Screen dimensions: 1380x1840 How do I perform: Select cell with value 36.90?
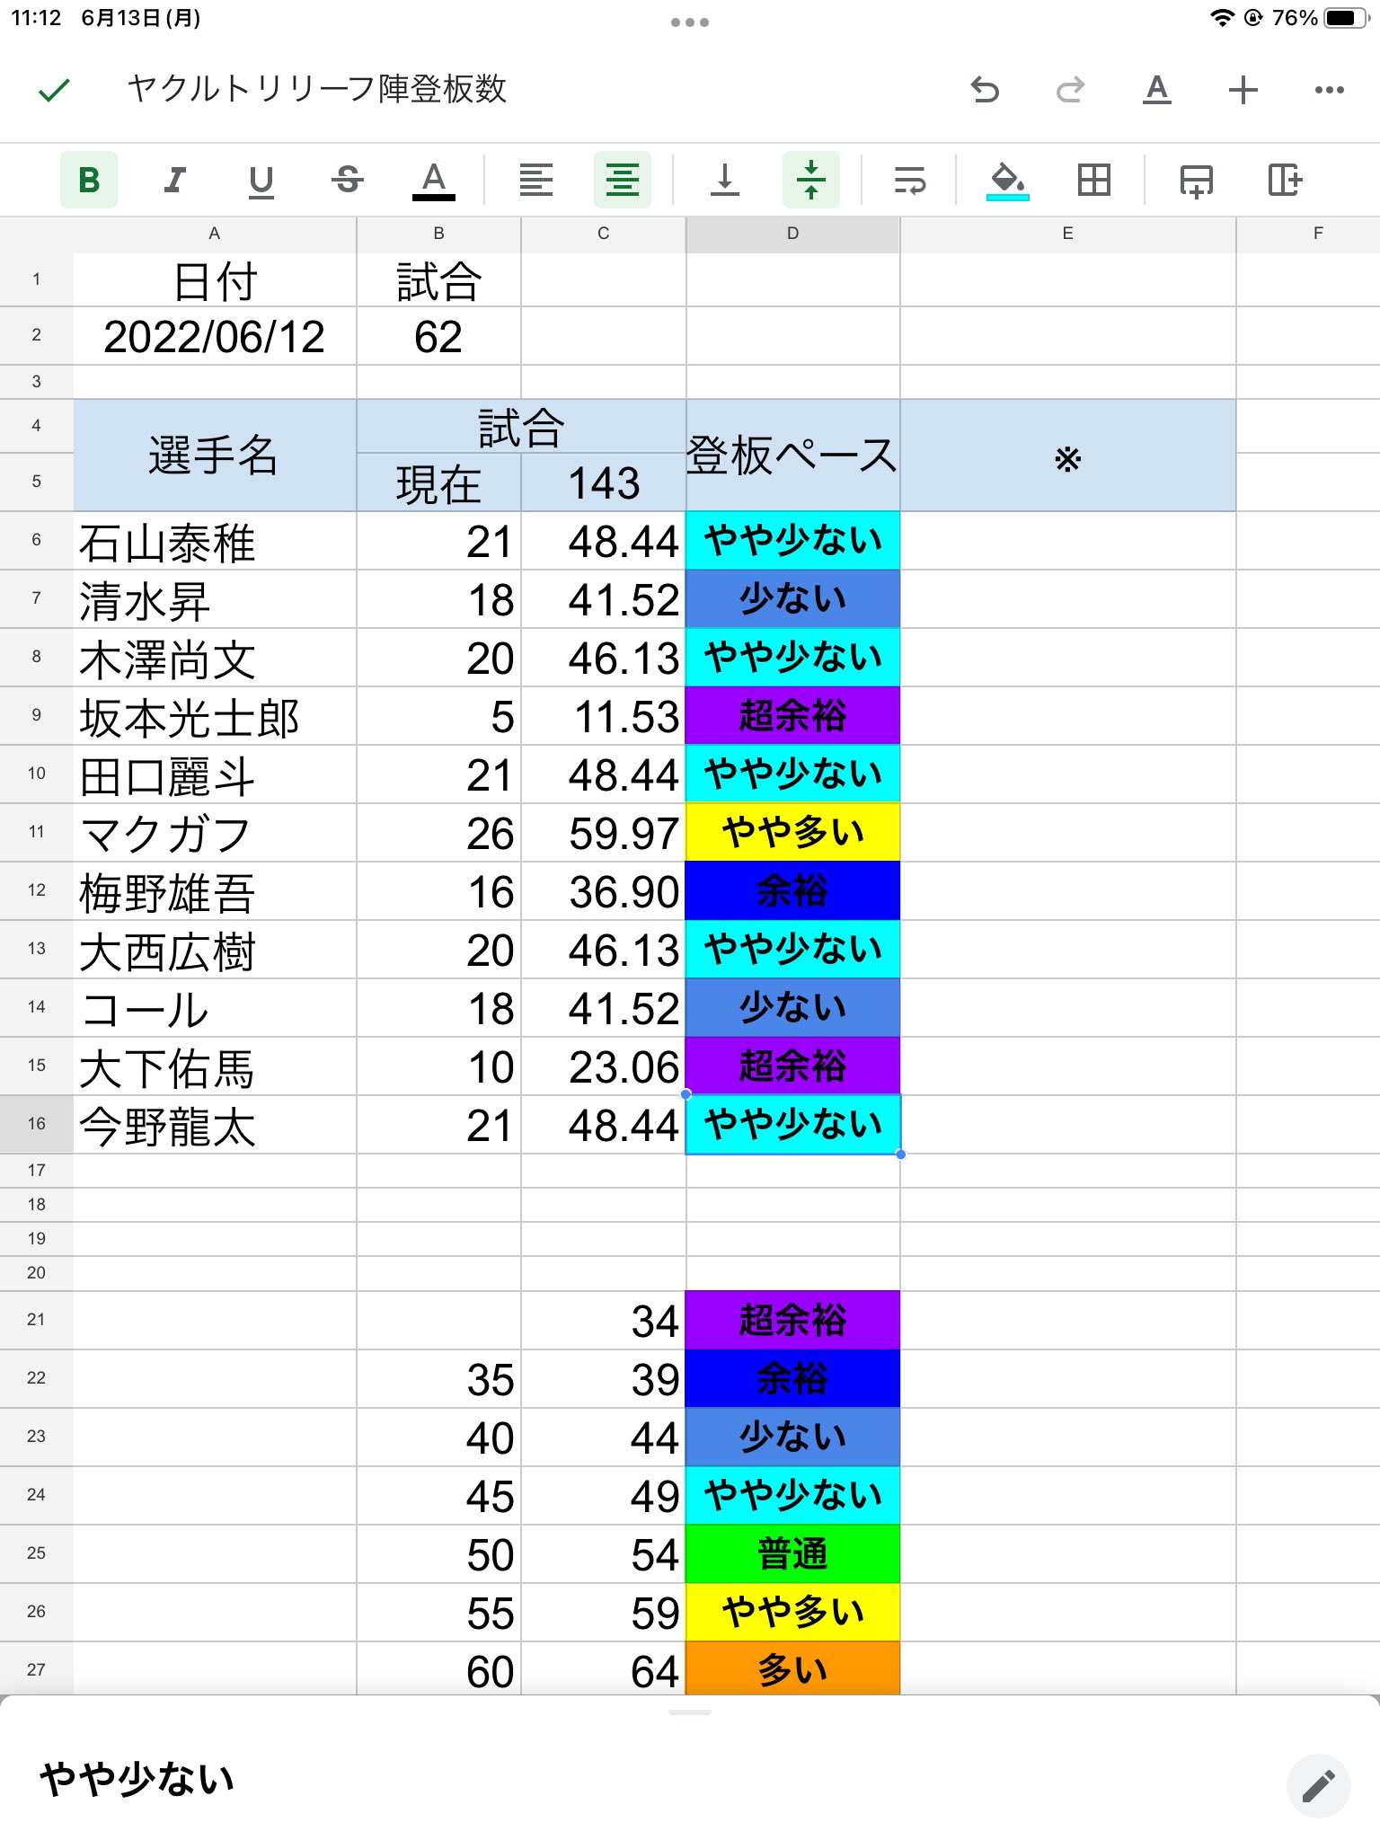pyautogui.click(x=604, y=891)
